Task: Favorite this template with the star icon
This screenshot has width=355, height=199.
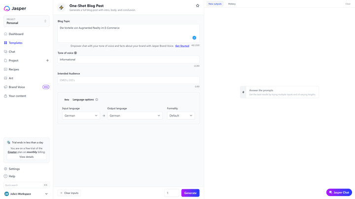Action: point(198,6)
